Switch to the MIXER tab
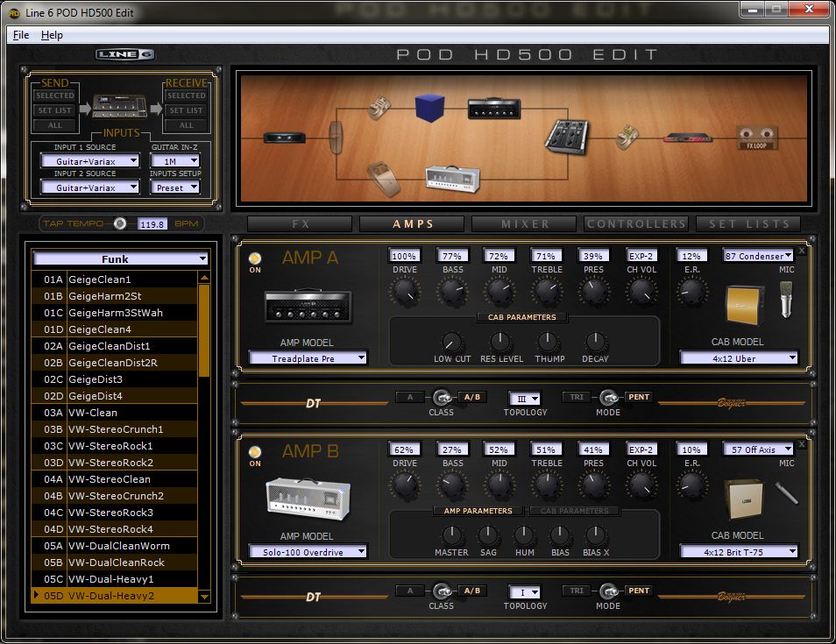 (524, 224)
